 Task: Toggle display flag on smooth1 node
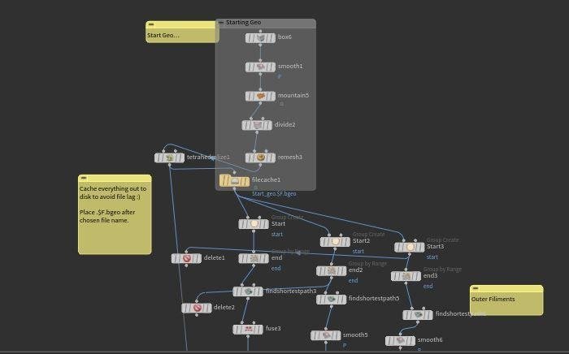point(272,67)
